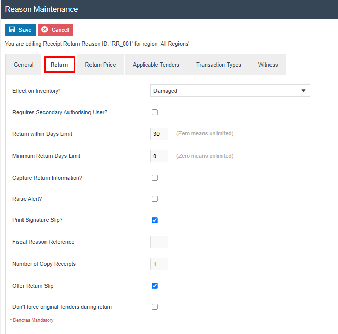Viewport: 338px width, 334px height.
Task: Click the 'You are editing Receipt Return Reason' message
Action: (x=97, y=44)
